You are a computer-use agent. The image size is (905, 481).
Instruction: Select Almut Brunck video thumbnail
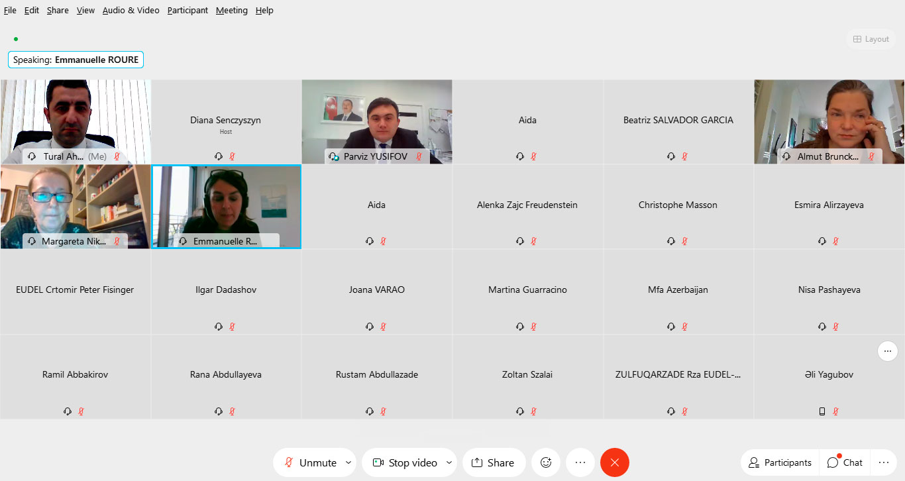coord(829,122)
